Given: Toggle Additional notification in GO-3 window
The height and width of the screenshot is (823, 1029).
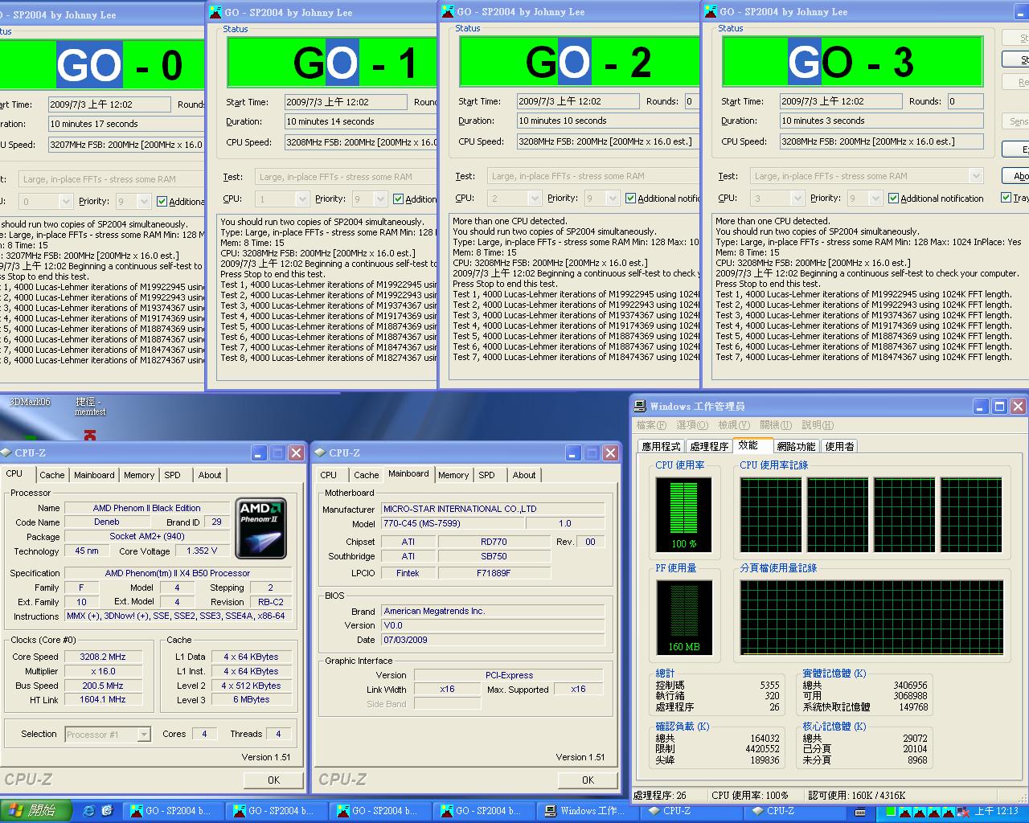Looking at the screenshot, I should (894, 199).
